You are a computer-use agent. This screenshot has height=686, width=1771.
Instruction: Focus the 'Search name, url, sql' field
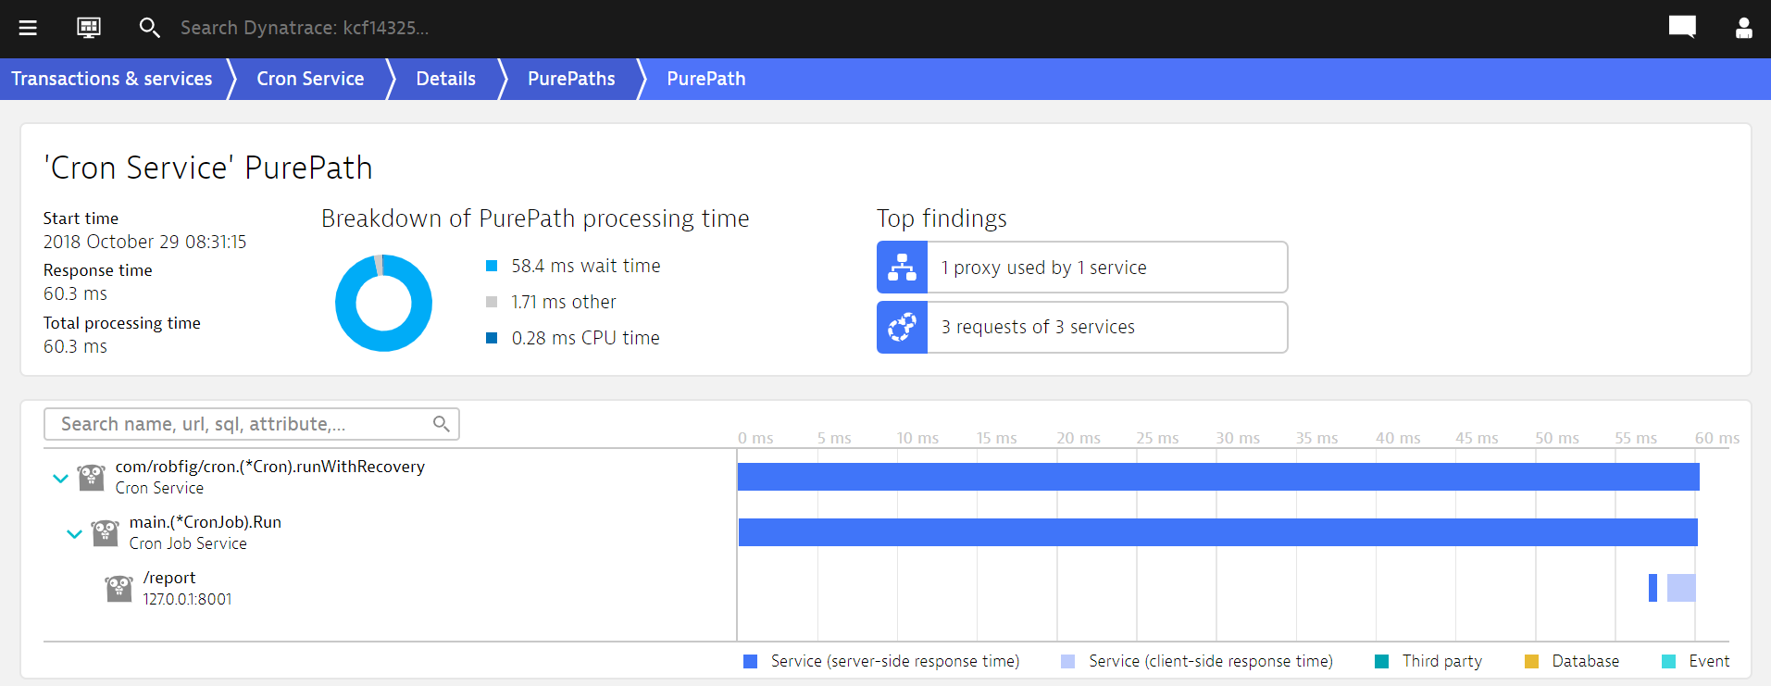pos(252,424)
